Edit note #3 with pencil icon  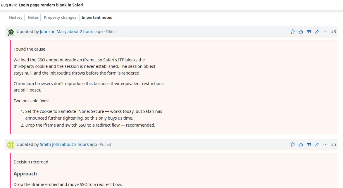tap(317, 32)
